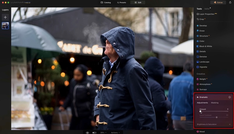
Task: Expand Brightness & Saturation section
Action: 213,124
